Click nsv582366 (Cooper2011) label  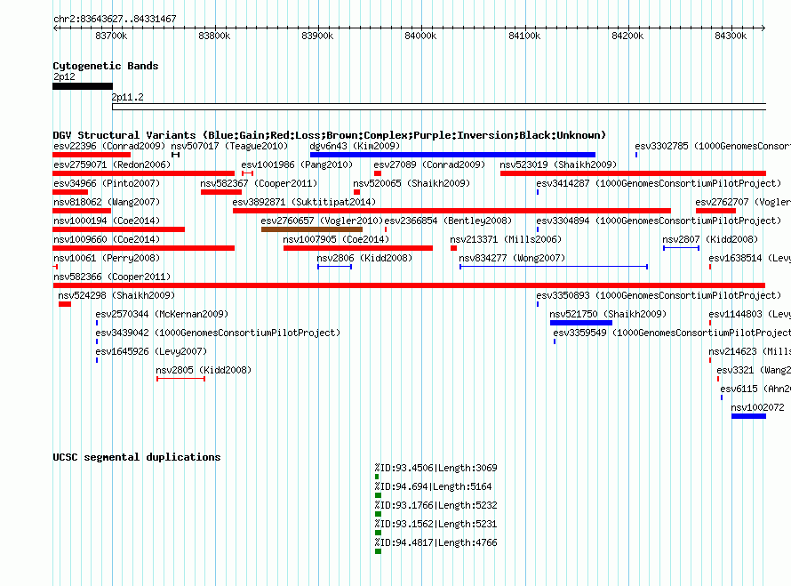[112, 277]
